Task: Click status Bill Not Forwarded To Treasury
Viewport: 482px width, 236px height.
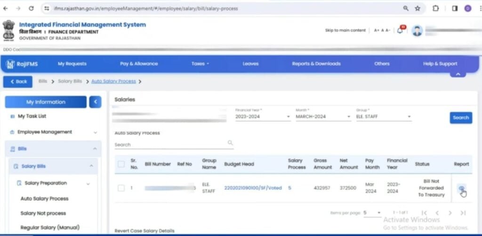Action: (431, 188)
